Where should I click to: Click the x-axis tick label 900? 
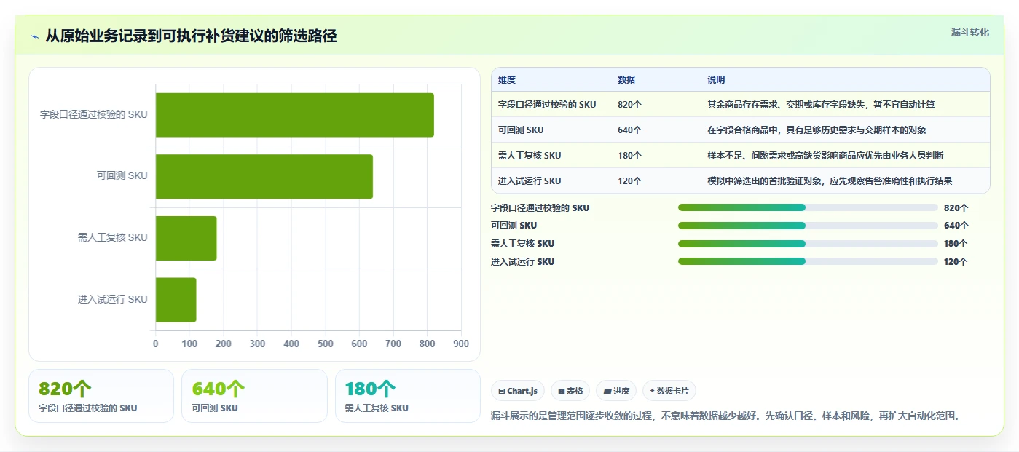(461, 344)
